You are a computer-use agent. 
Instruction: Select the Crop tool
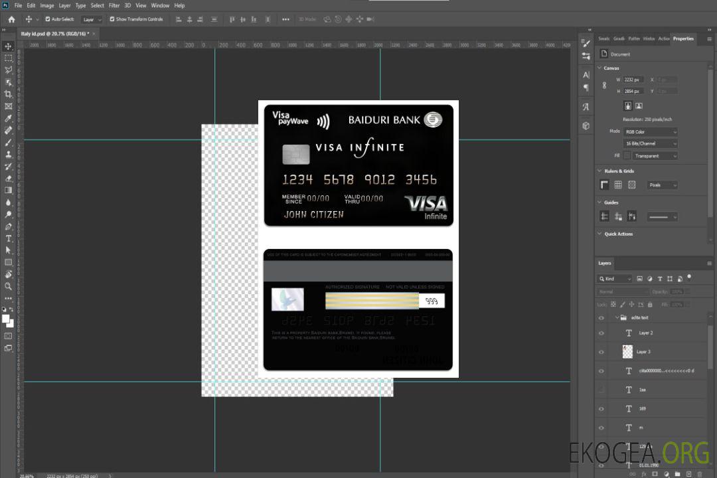click(8, 94)
